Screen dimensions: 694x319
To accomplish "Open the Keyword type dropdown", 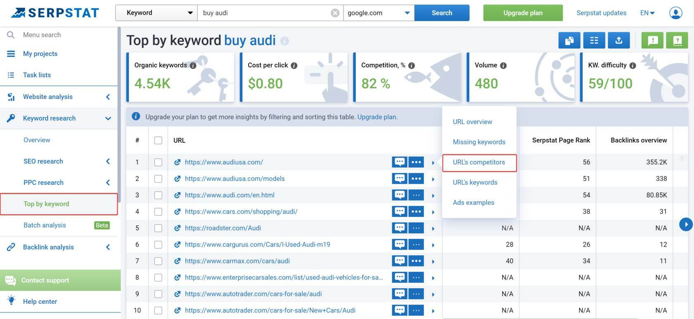I will [157, 13].
